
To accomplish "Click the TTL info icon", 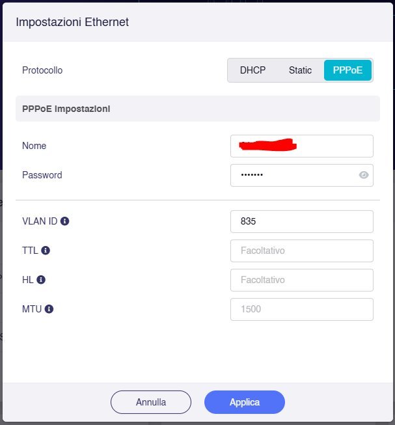I will (46, 251).
